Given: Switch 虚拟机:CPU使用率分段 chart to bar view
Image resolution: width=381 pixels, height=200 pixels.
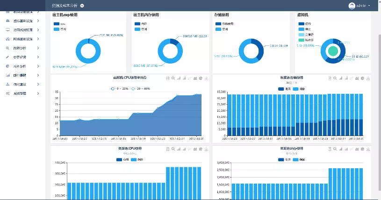Looking at the screenshot, I should point(179,78).
